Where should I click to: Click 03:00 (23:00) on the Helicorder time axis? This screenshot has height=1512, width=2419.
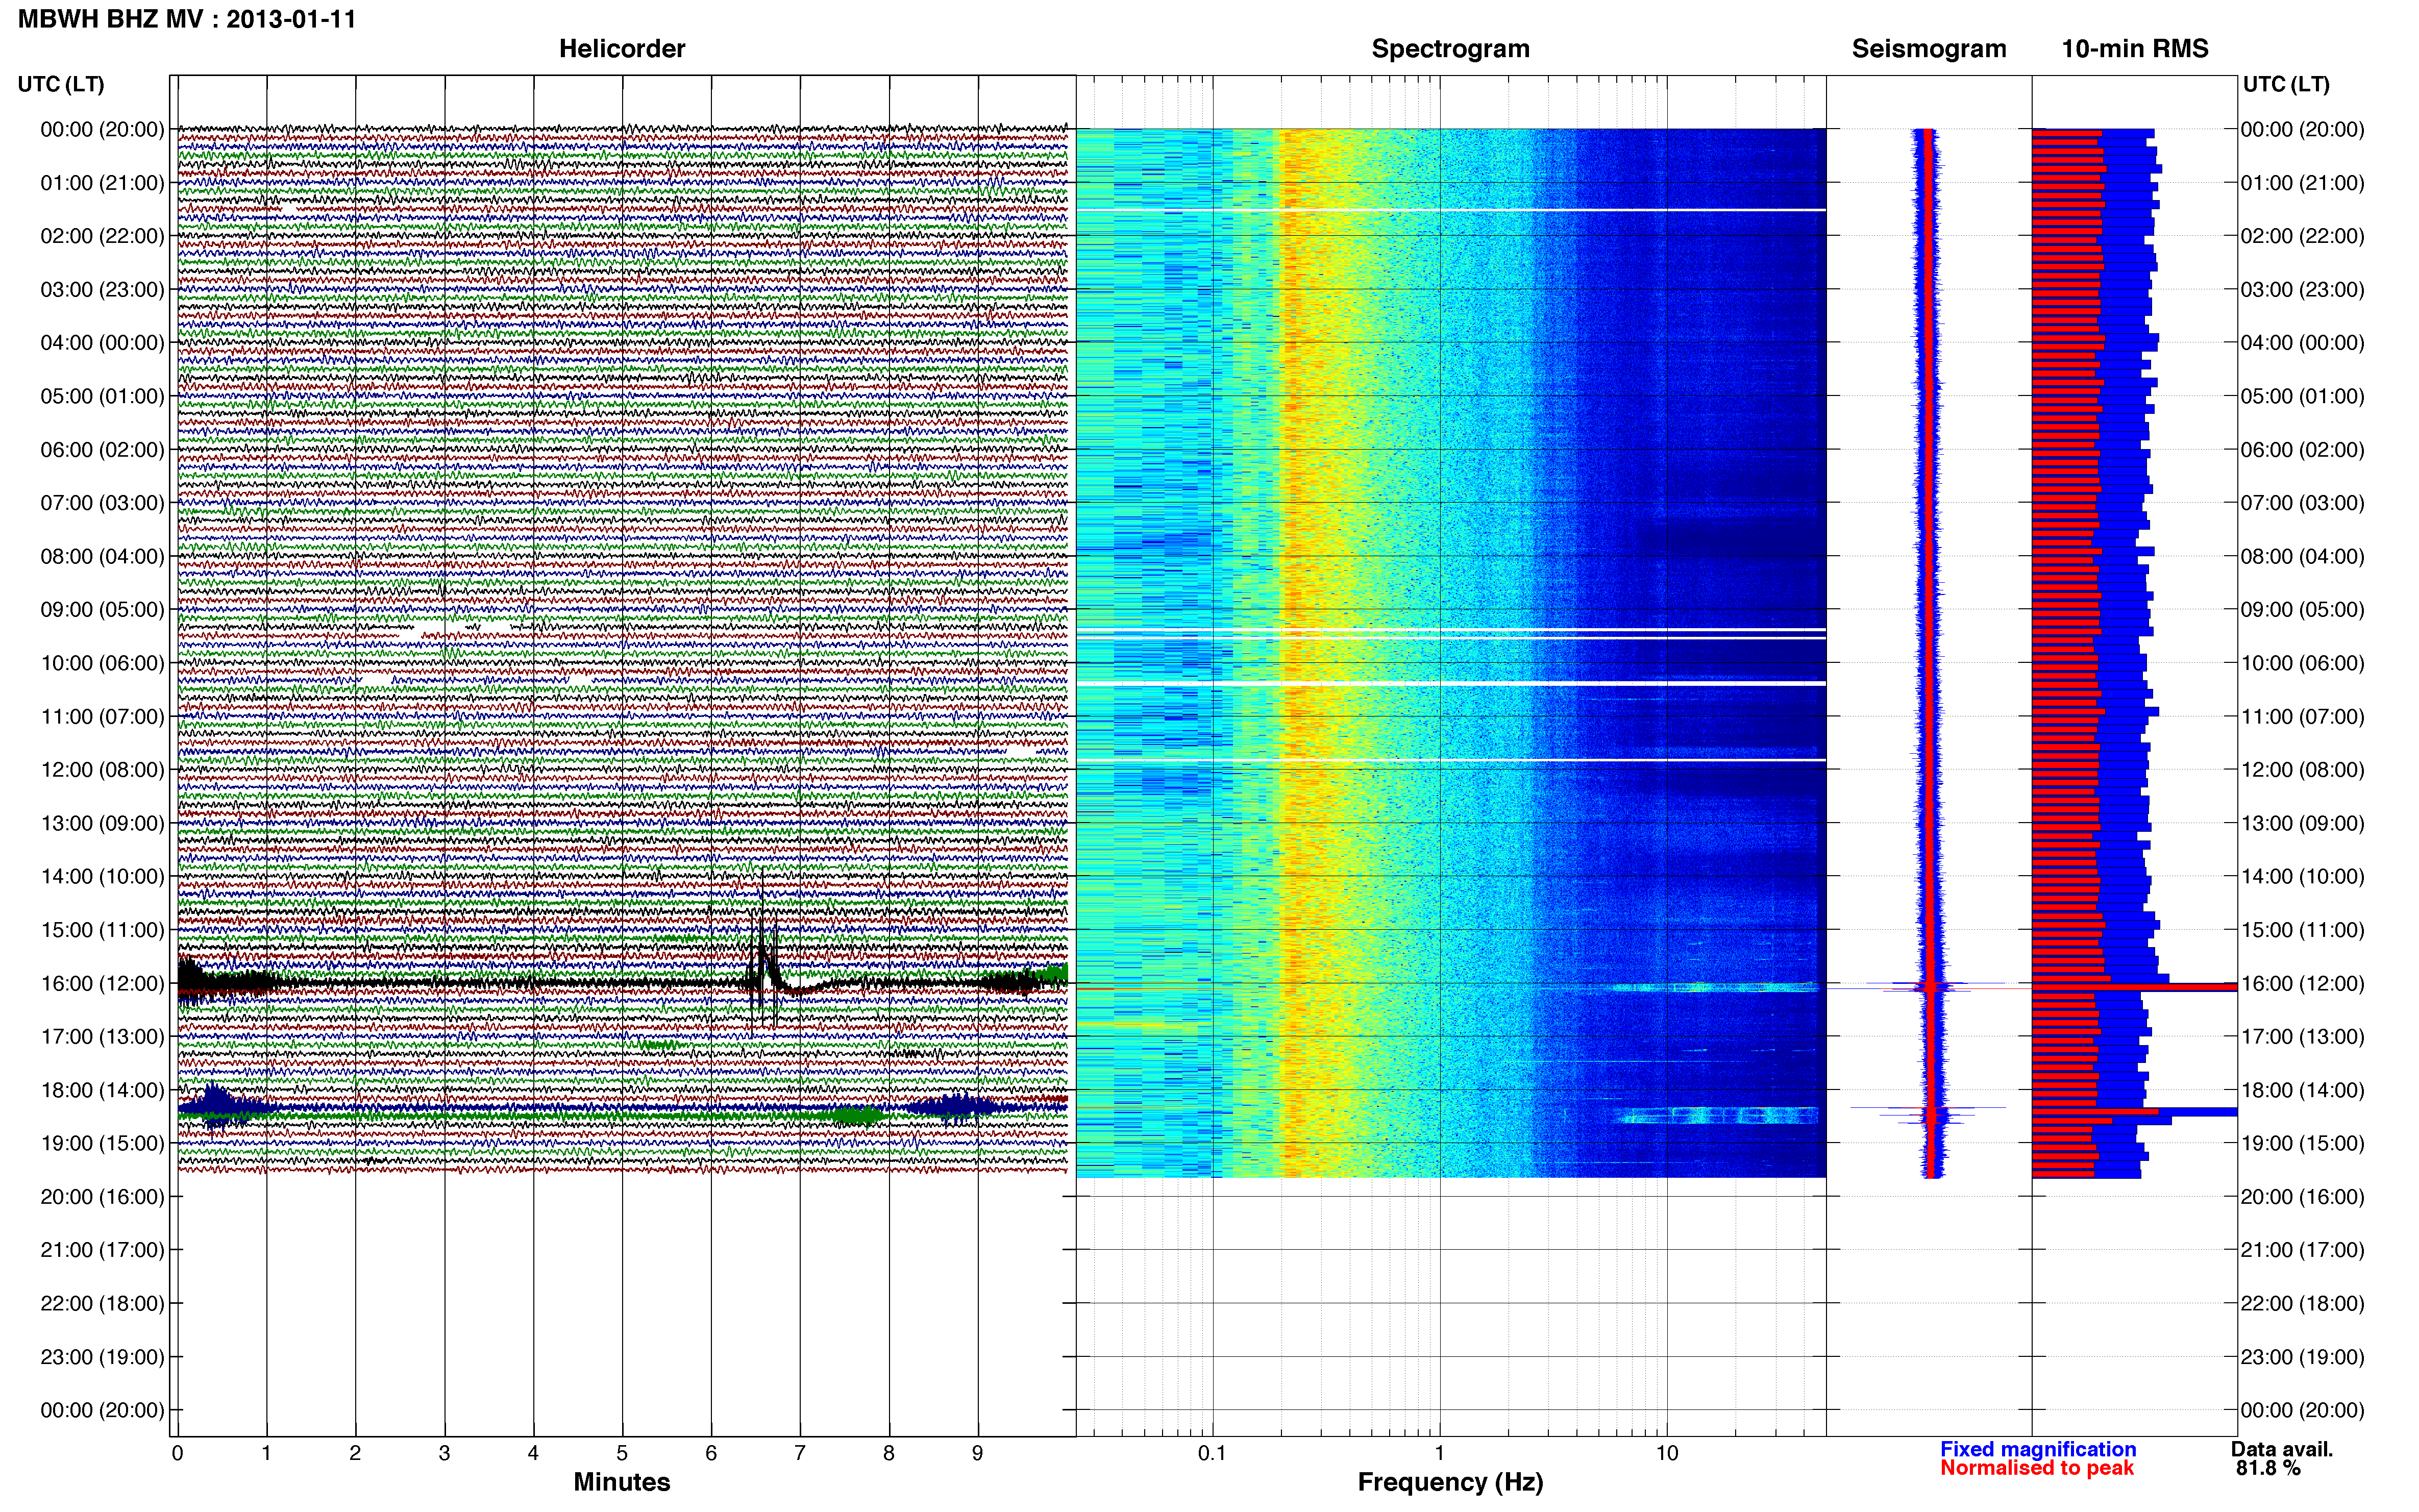[x=102, y=290]
